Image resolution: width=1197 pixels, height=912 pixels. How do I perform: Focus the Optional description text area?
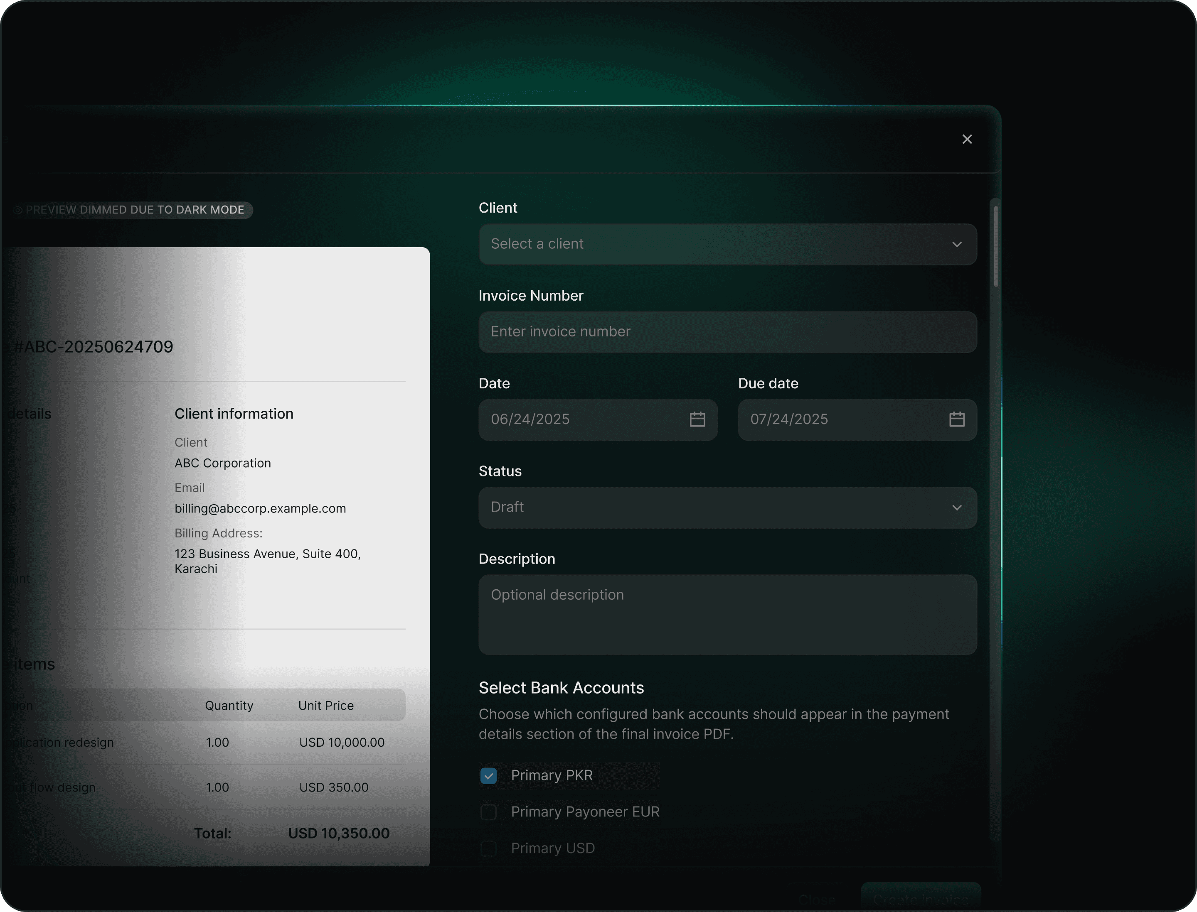pyautogui.click(x=727, y=615)
